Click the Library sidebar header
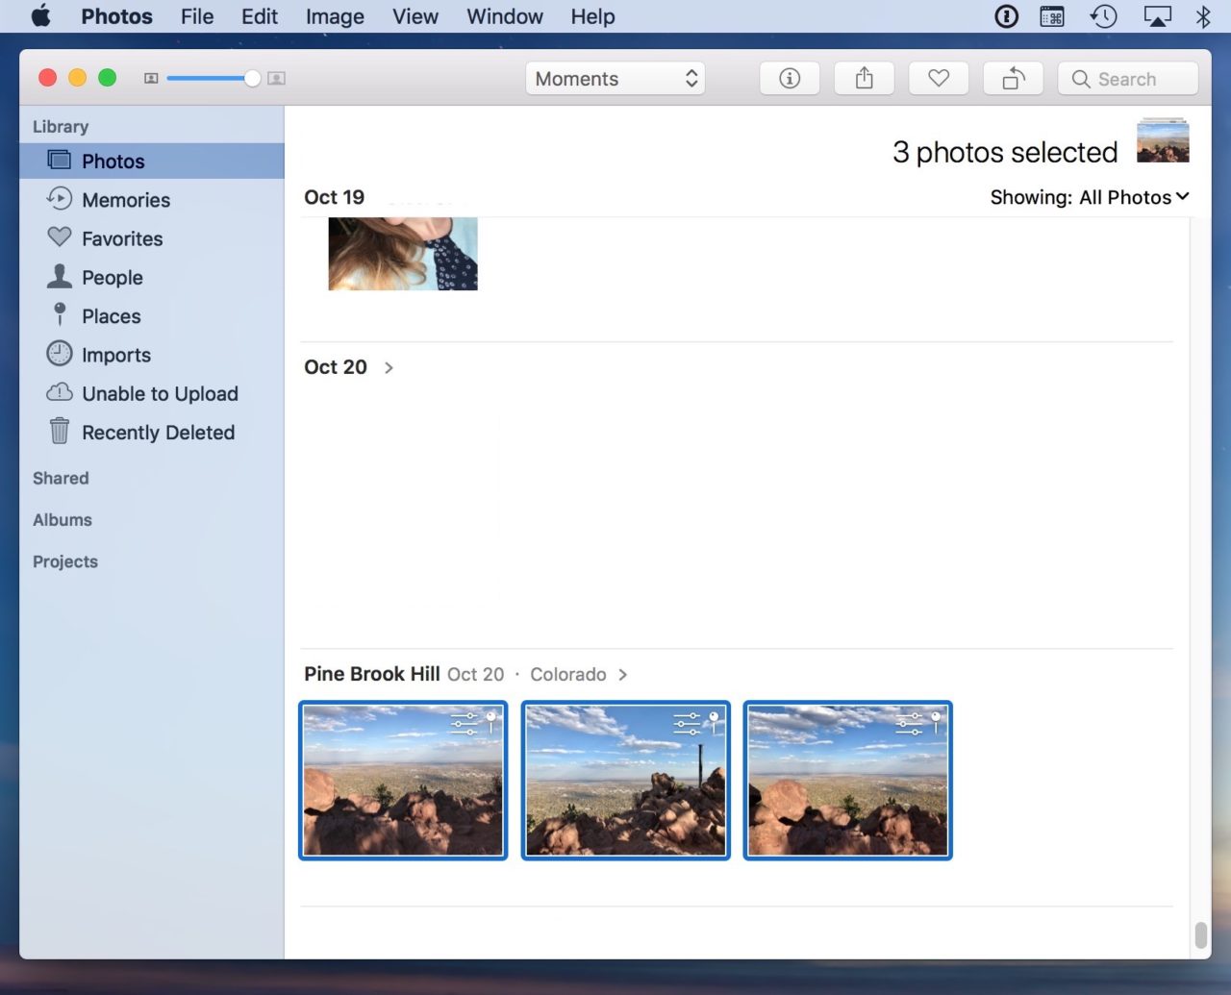 [x=61, y=127]
